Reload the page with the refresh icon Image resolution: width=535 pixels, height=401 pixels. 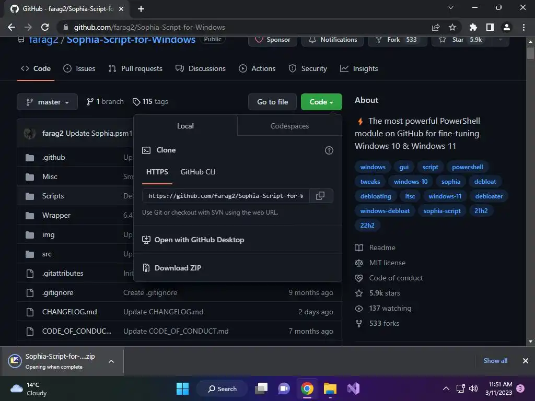click(x=45, y=27)
